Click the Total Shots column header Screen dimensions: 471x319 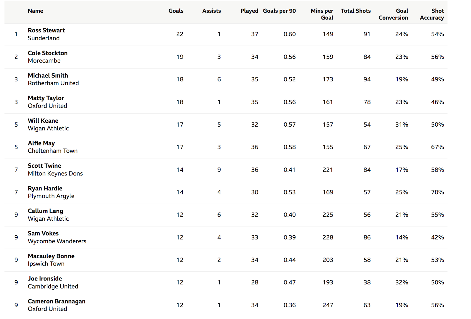click(356, 11)
